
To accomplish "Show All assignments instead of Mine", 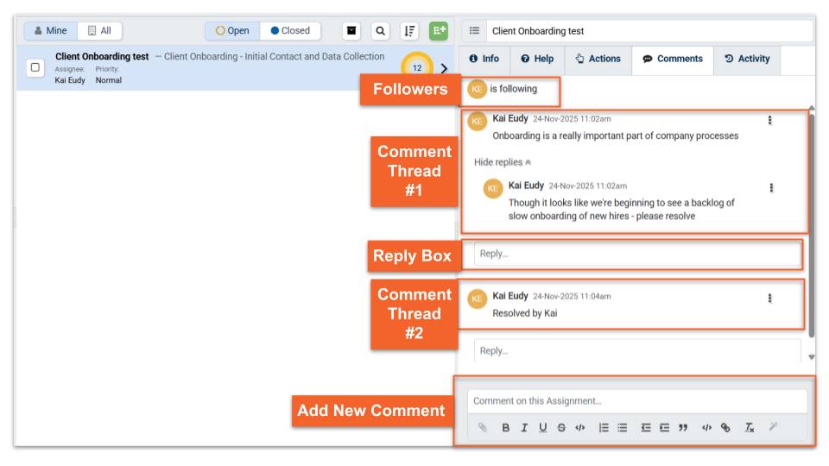I will [99, 31].
